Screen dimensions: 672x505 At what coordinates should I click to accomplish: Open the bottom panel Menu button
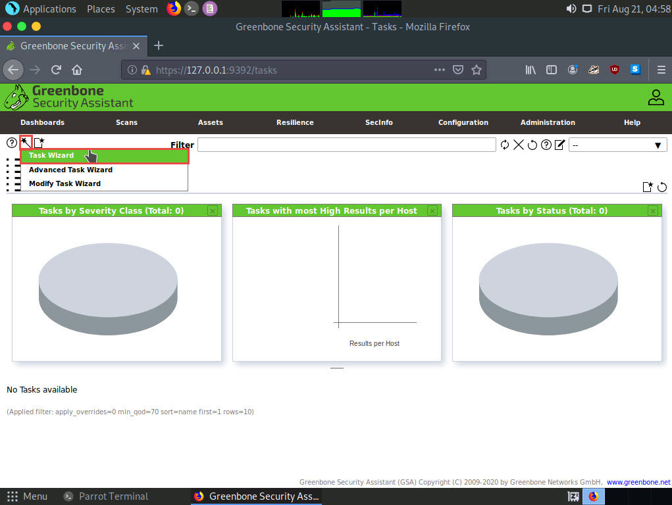[27, 496]
